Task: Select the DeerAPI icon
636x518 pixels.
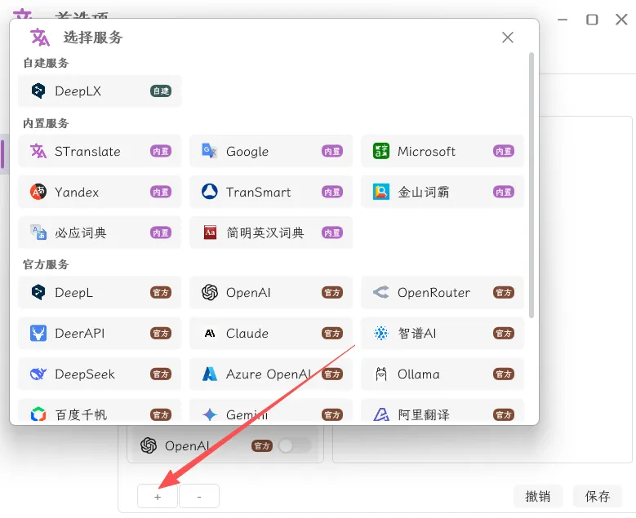Action: tap(38, 333)
